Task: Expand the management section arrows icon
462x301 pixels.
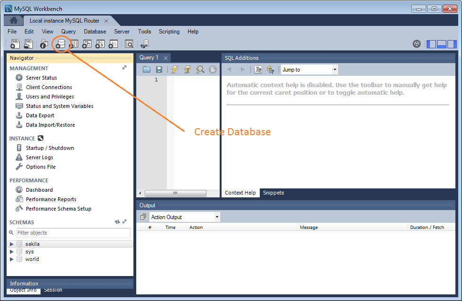Action: 124,68
